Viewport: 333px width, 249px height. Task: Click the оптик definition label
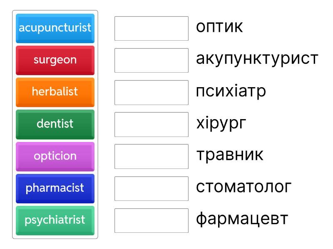coord(219,27)
